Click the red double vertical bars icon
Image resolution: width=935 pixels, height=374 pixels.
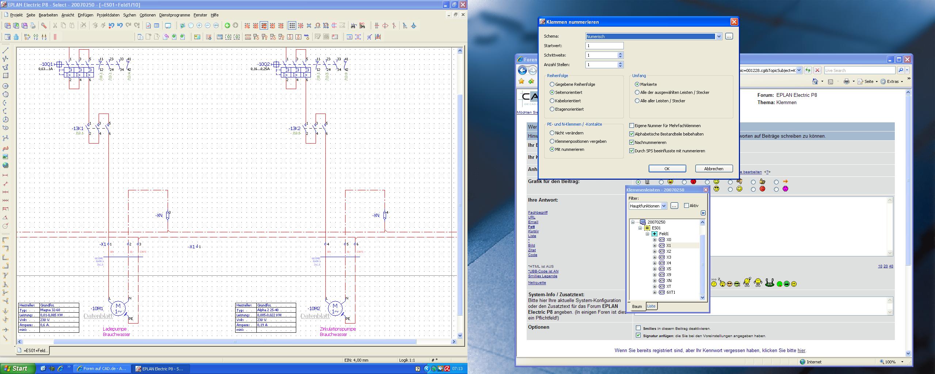coord(55,37)
